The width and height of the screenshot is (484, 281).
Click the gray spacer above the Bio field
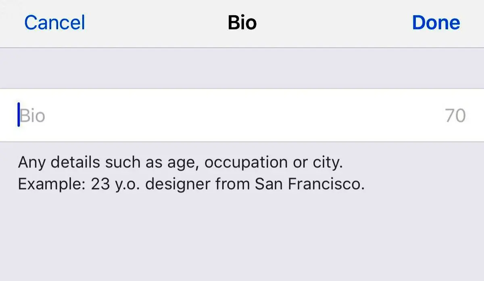(x=242, y=68)
